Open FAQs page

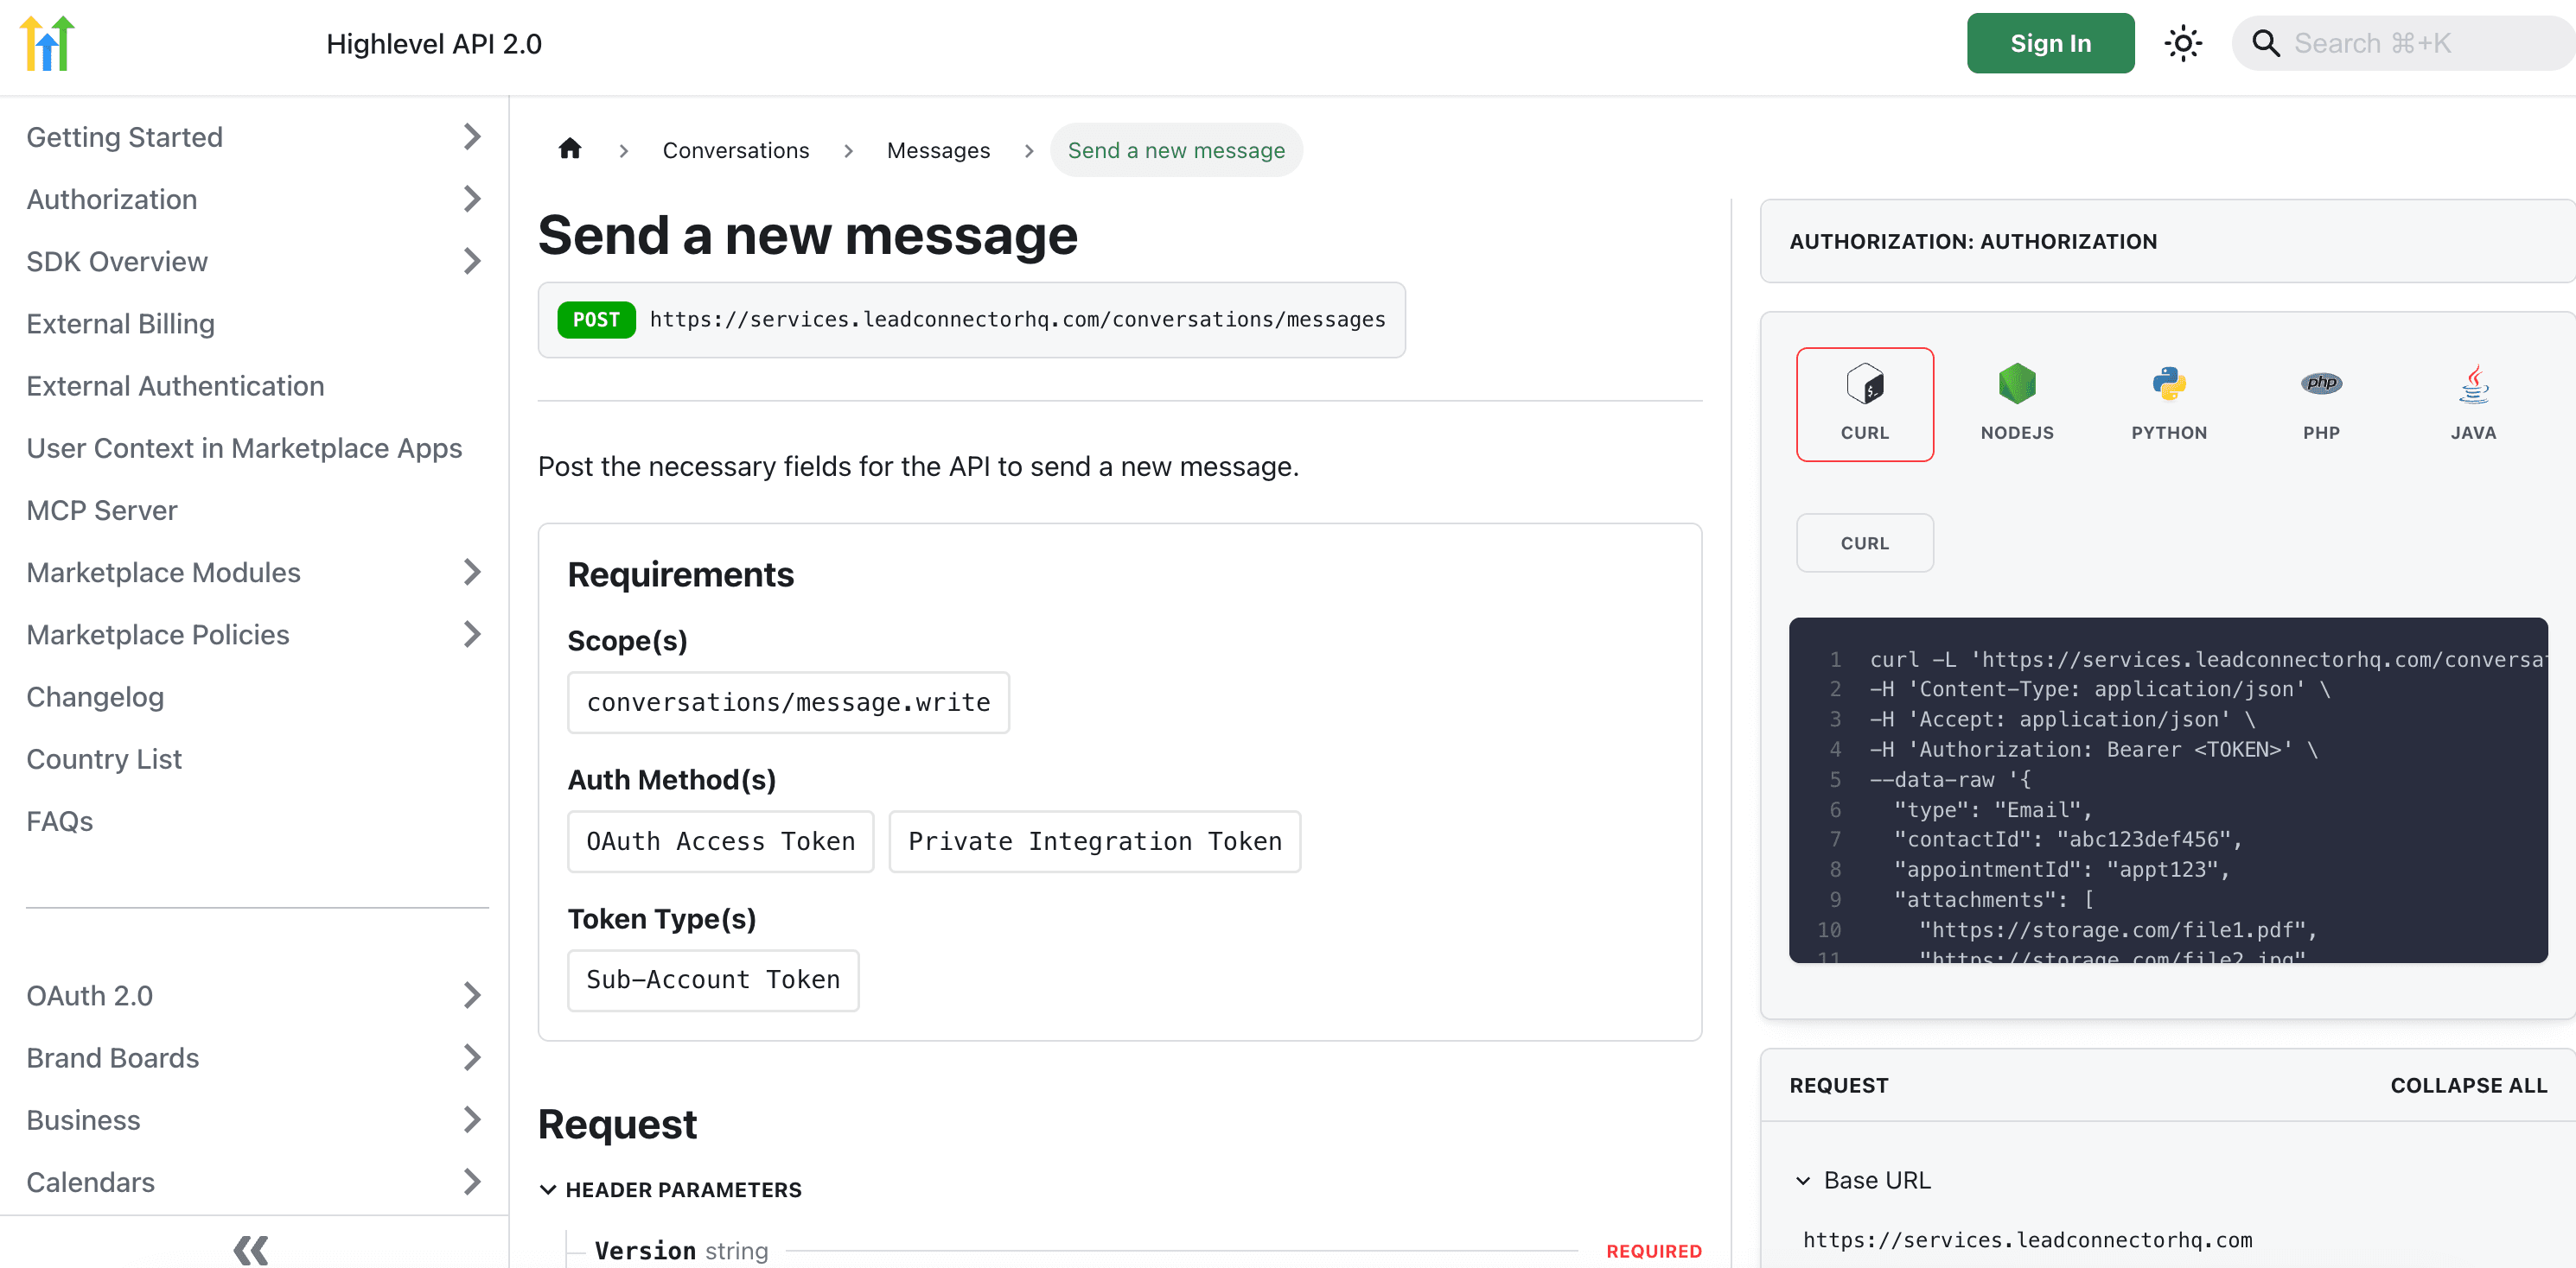tap(59, 821)
